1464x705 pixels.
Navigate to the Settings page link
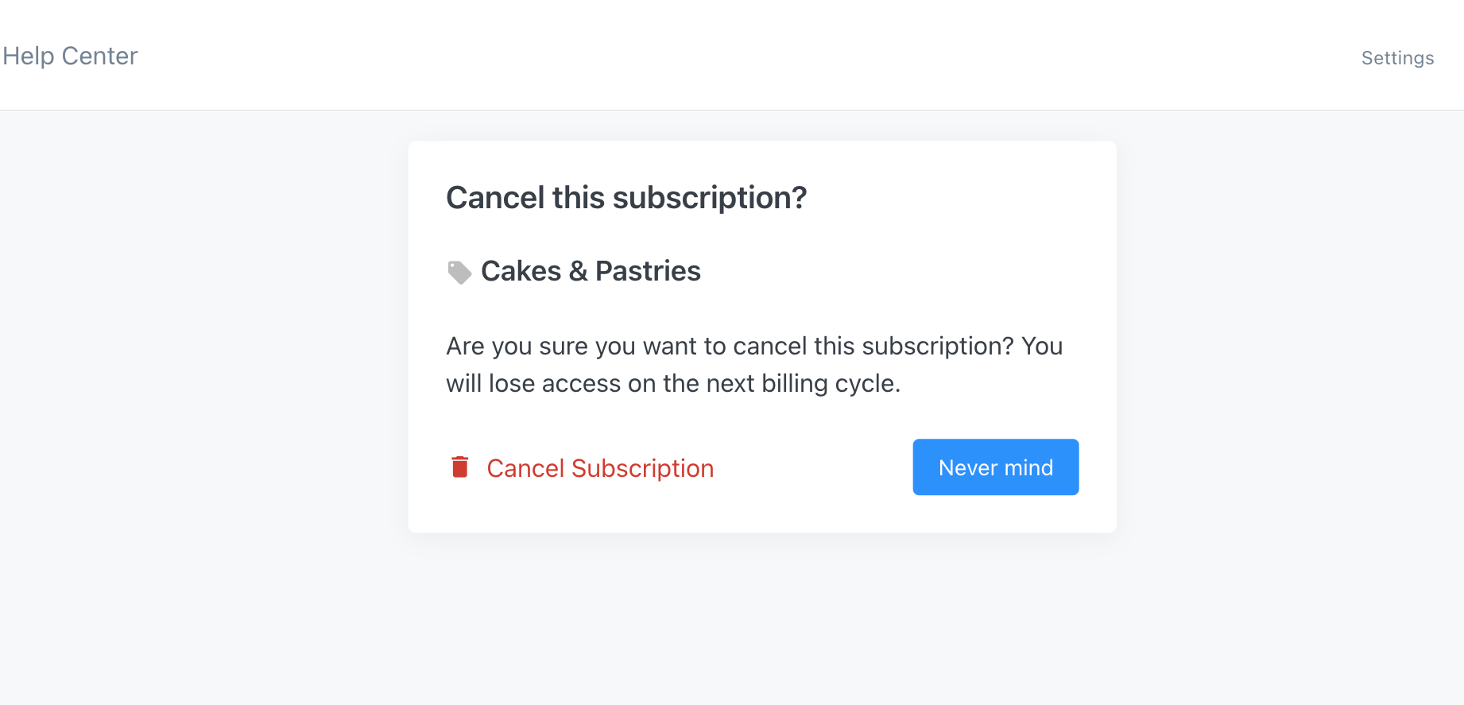pos(1397,58)
